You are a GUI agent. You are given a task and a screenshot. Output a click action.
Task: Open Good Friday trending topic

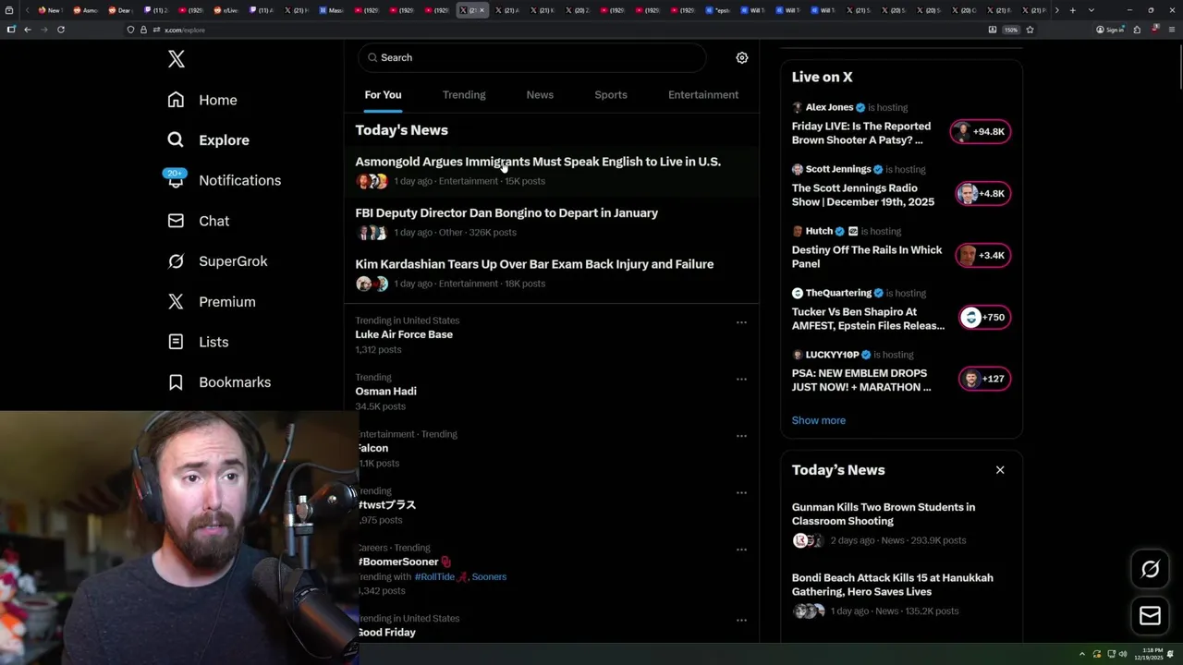[x=386, y=633]
